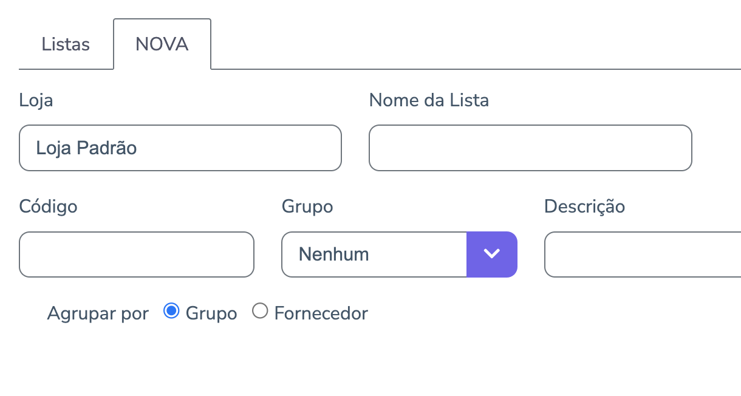Screen dimensions: 741x396
Task: Click the Fornecedor option label text
Action: tap(321, 313)
